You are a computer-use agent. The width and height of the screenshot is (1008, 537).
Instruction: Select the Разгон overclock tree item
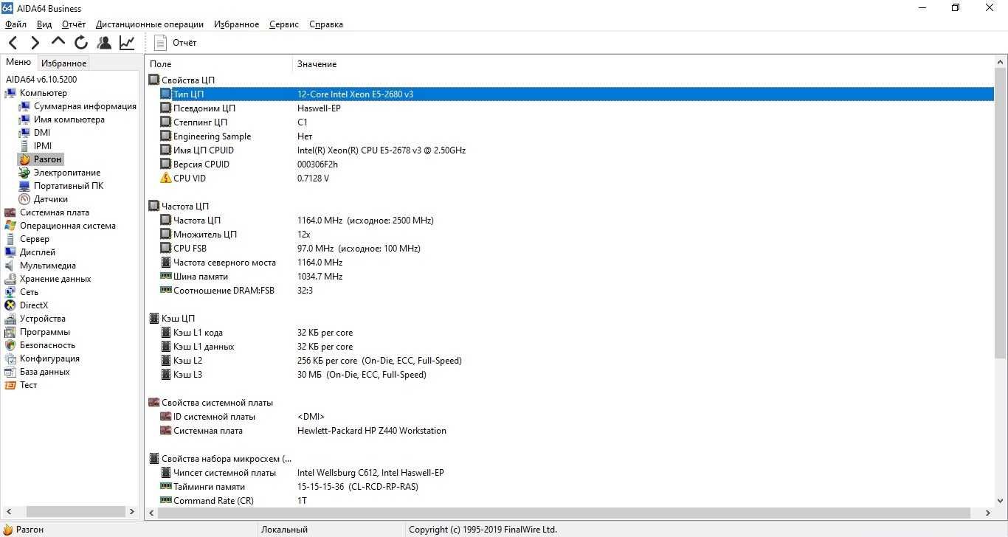47,159
